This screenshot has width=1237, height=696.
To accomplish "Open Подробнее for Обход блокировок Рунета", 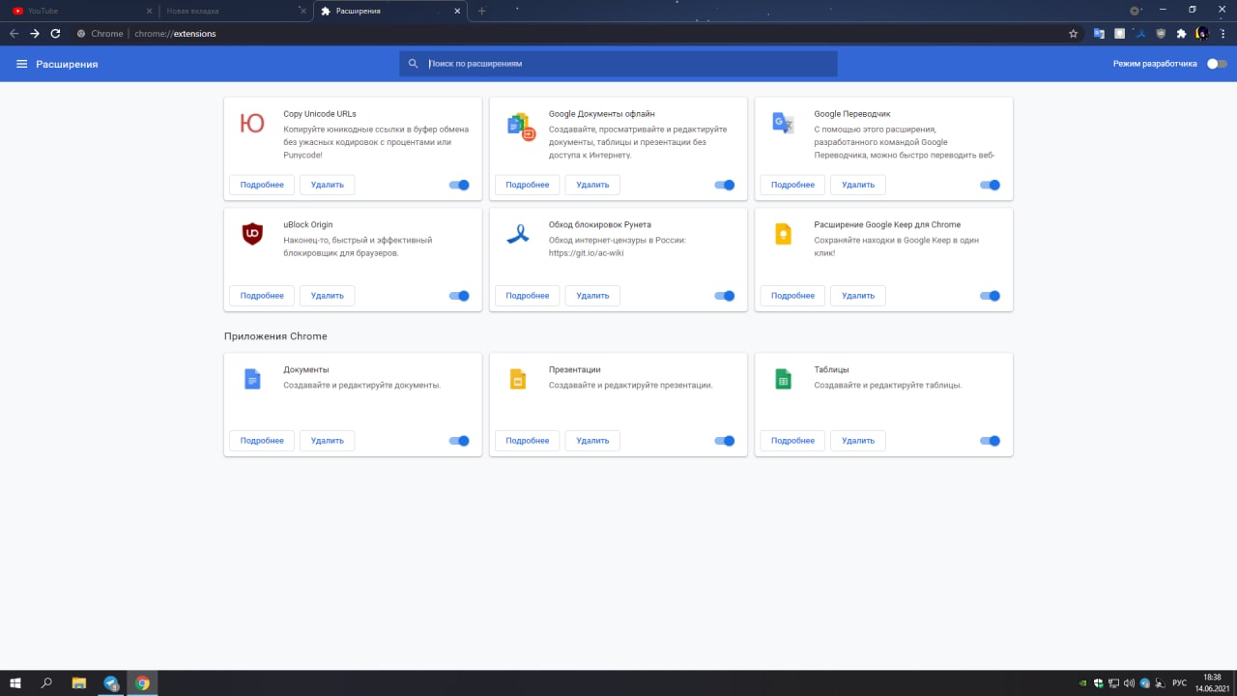I will (x=528, y=296).
